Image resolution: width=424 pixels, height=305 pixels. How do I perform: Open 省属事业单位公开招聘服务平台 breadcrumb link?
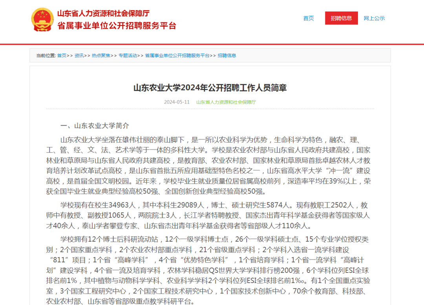pyautogui.click(x=177, y=55)
